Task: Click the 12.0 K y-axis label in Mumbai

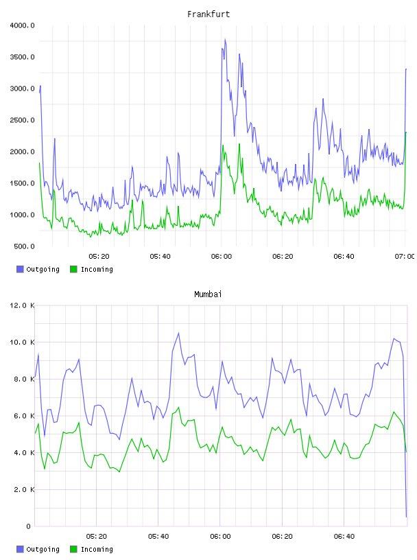Action: pyautogui.click(x=22, y=305)
